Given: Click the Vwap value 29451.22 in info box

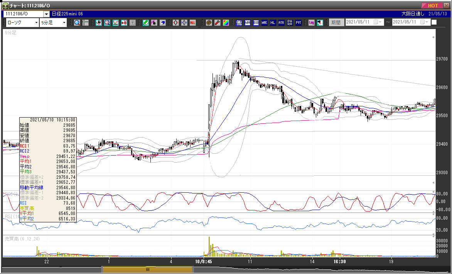Looking at the screenshot, I should (x=66, y=156).
